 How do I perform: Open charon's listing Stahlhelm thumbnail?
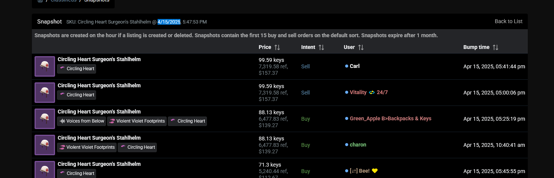pyautogui.click(x=45, y=145)
